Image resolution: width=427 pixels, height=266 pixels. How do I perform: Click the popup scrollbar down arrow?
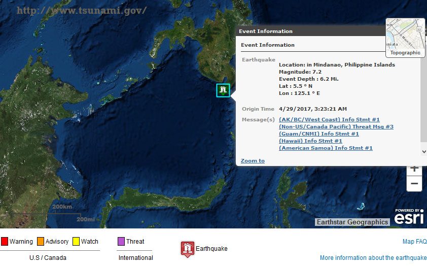click(x=424, y=152)
